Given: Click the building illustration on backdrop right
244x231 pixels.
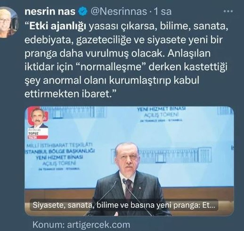Looking at the screenshot, I should (161, 155).
